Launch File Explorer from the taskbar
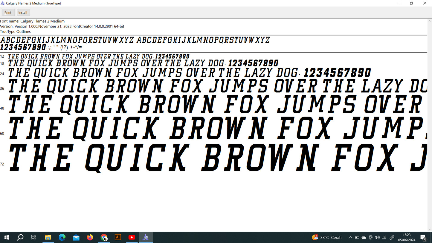Viewport: 432px width, 243px height. pos(48,237)
